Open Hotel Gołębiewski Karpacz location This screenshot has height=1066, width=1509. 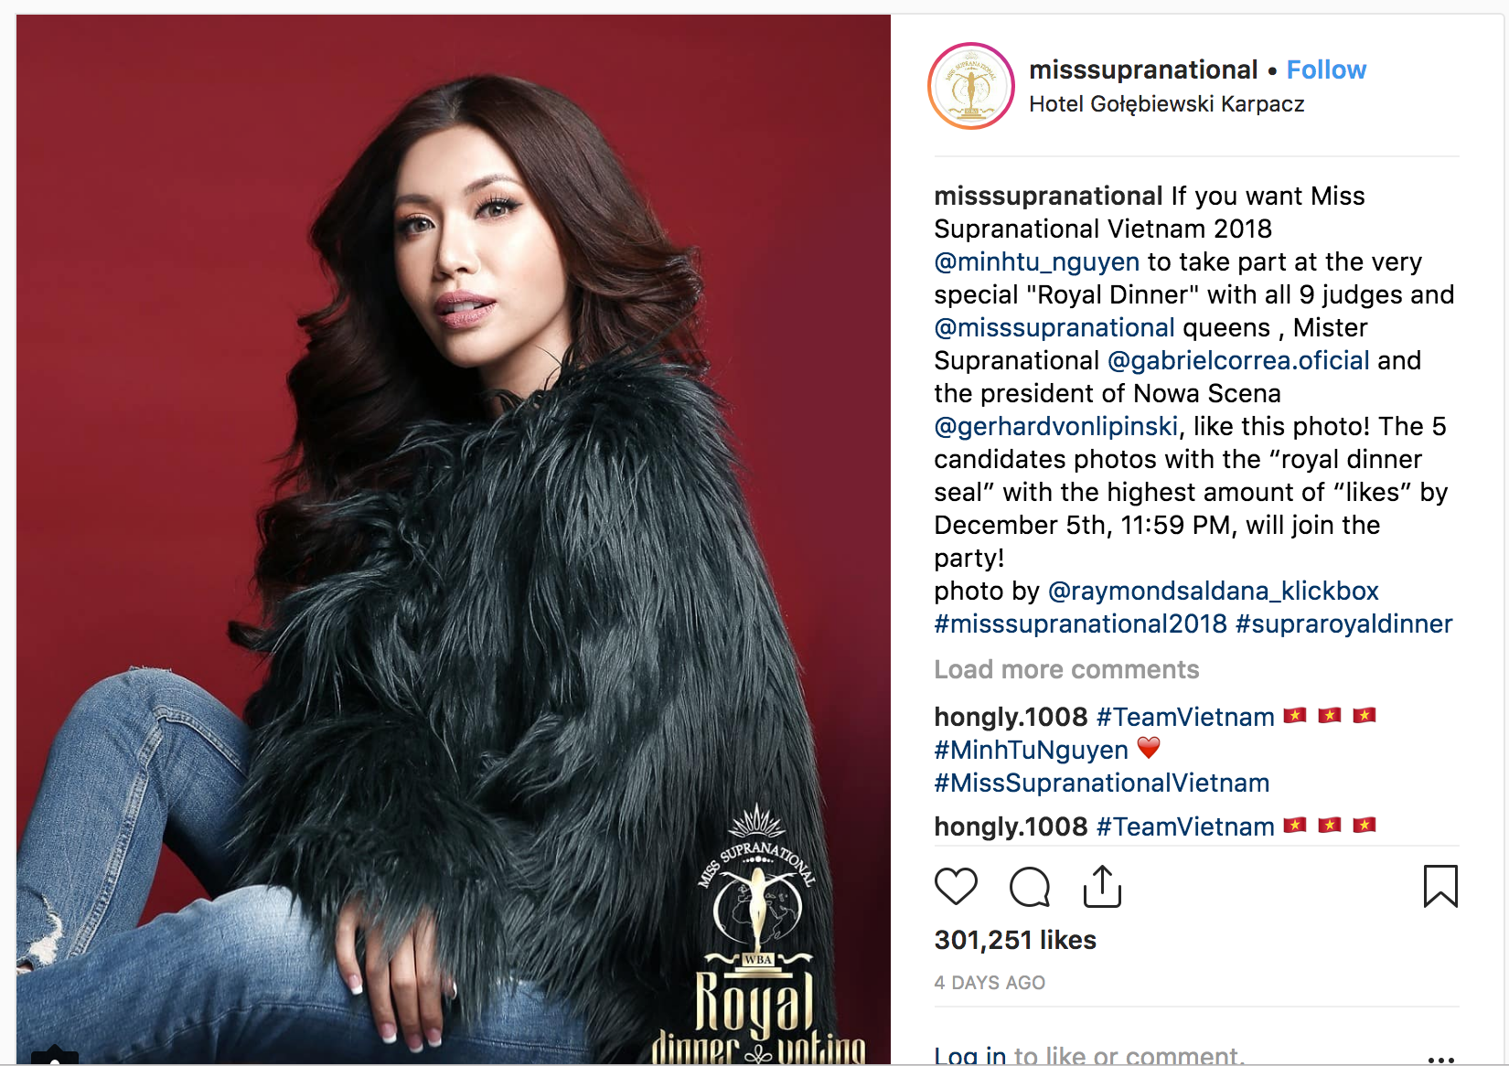[x=1167, y=104]
